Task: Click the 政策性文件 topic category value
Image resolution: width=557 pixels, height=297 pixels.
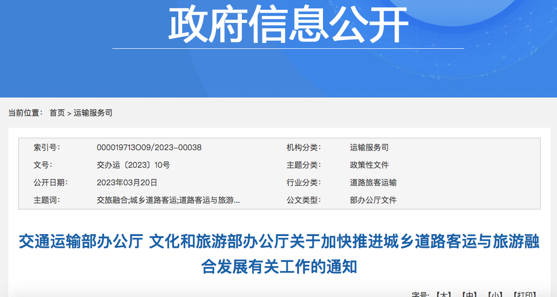Action: click(x=369, y=165)
